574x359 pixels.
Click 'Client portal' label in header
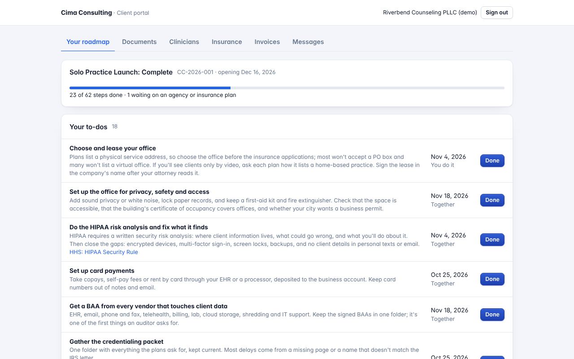[x=133, y=13]
